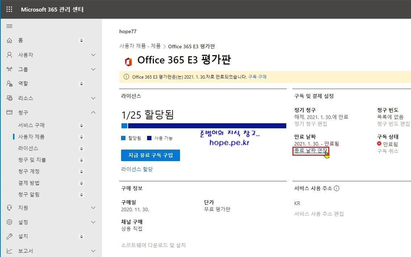Open 서비스 구매 in sidebar
This screenshot has width=411, height=257.
tap(31, 125)
